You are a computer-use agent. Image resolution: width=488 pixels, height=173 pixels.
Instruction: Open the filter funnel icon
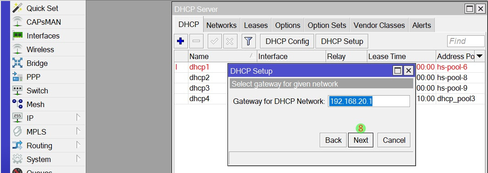pyautogui.click(x=248, y=41)
